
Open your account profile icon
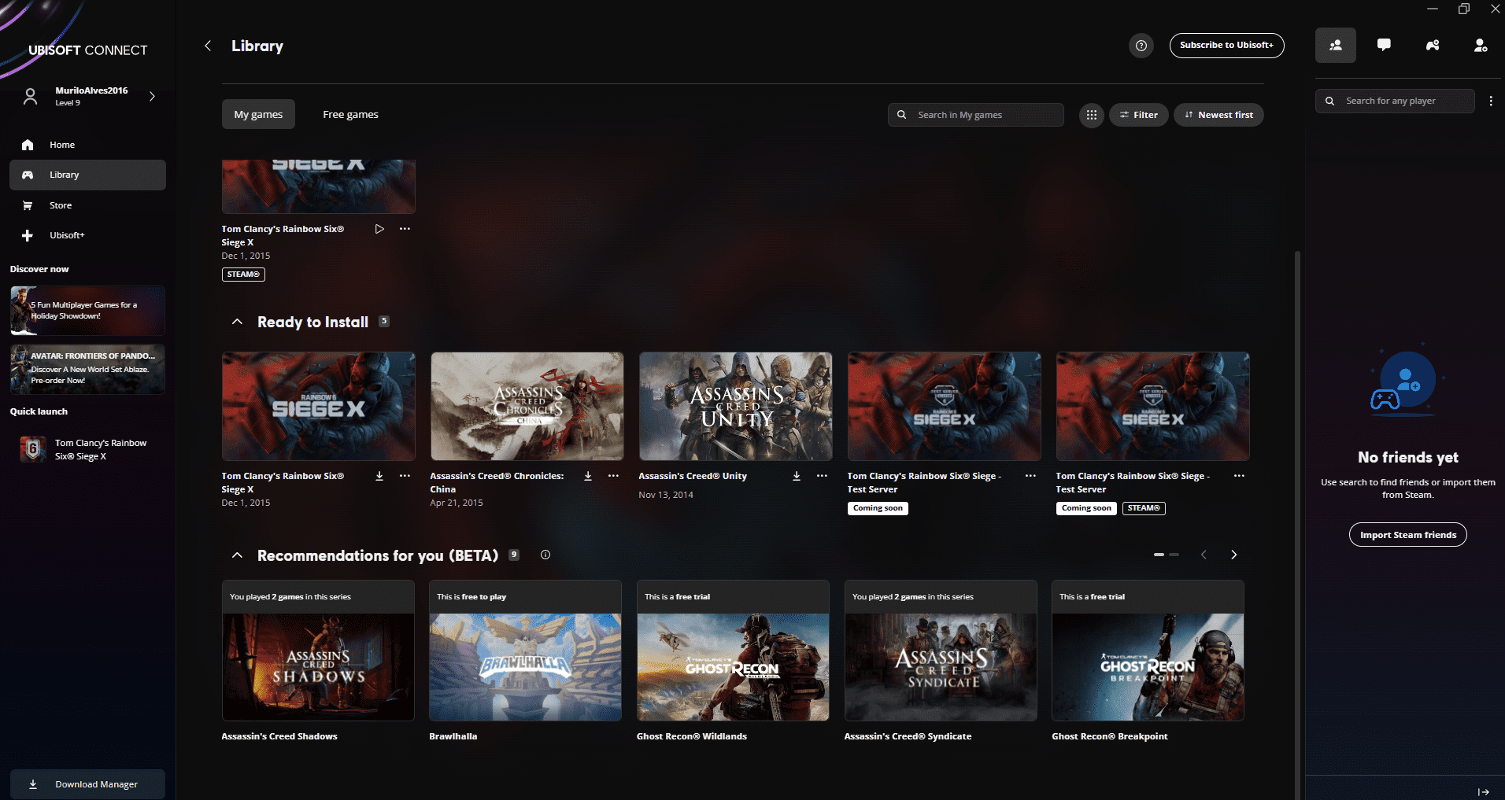pyautogui.click(x=1480, y=45)
